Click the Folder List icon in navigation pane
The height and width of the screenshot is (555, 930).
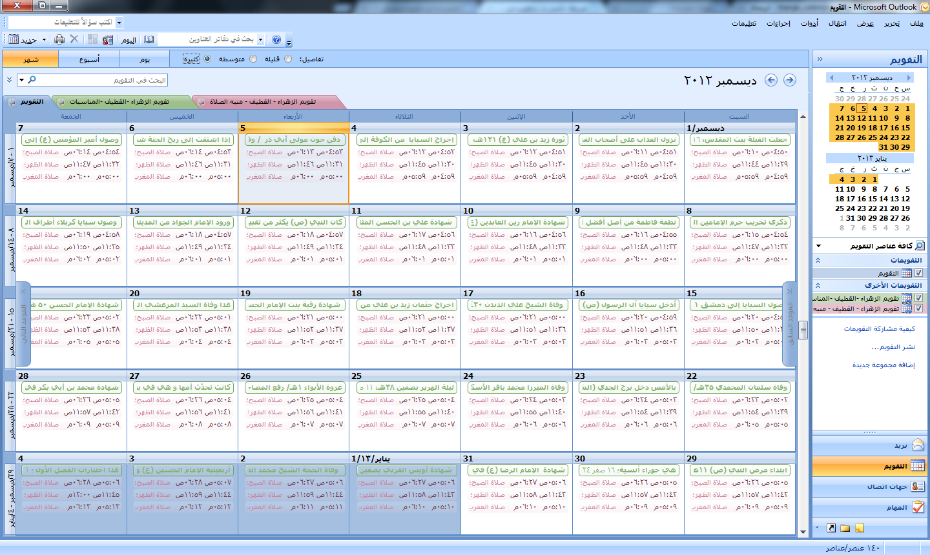click(x=845, y=528)
